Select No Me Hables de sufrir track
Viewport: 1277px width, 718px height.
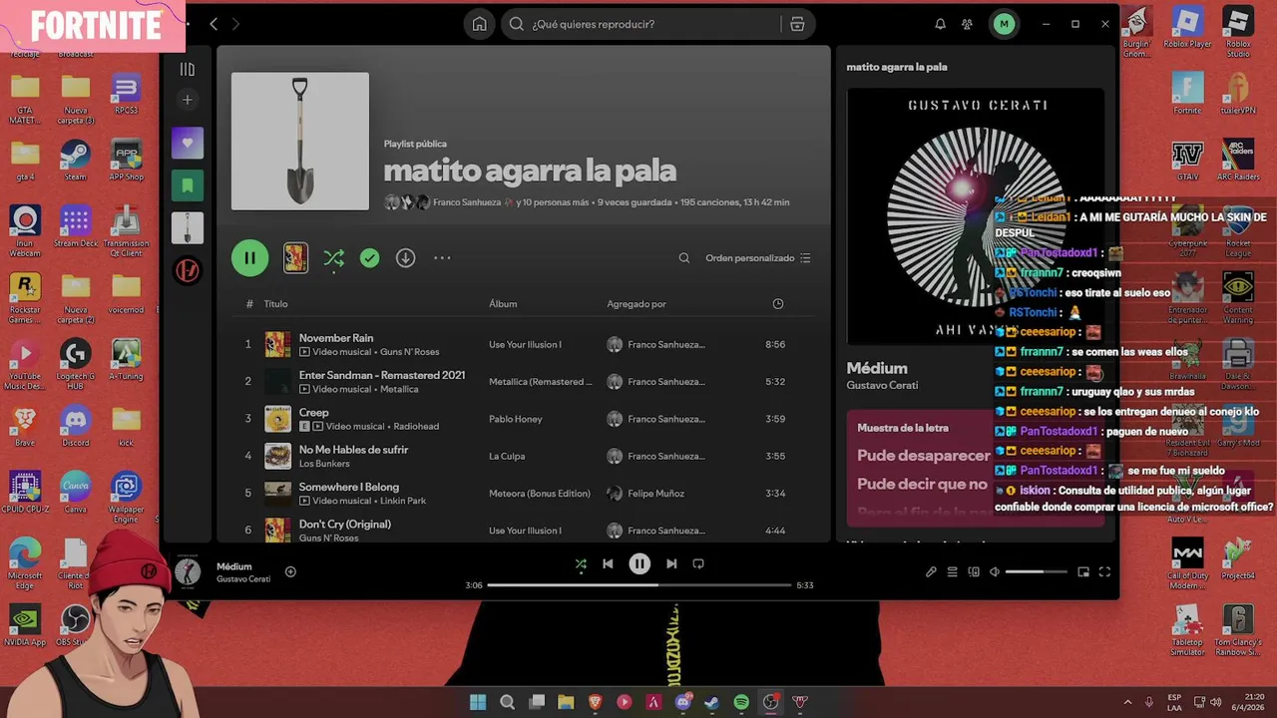(524, 456)
